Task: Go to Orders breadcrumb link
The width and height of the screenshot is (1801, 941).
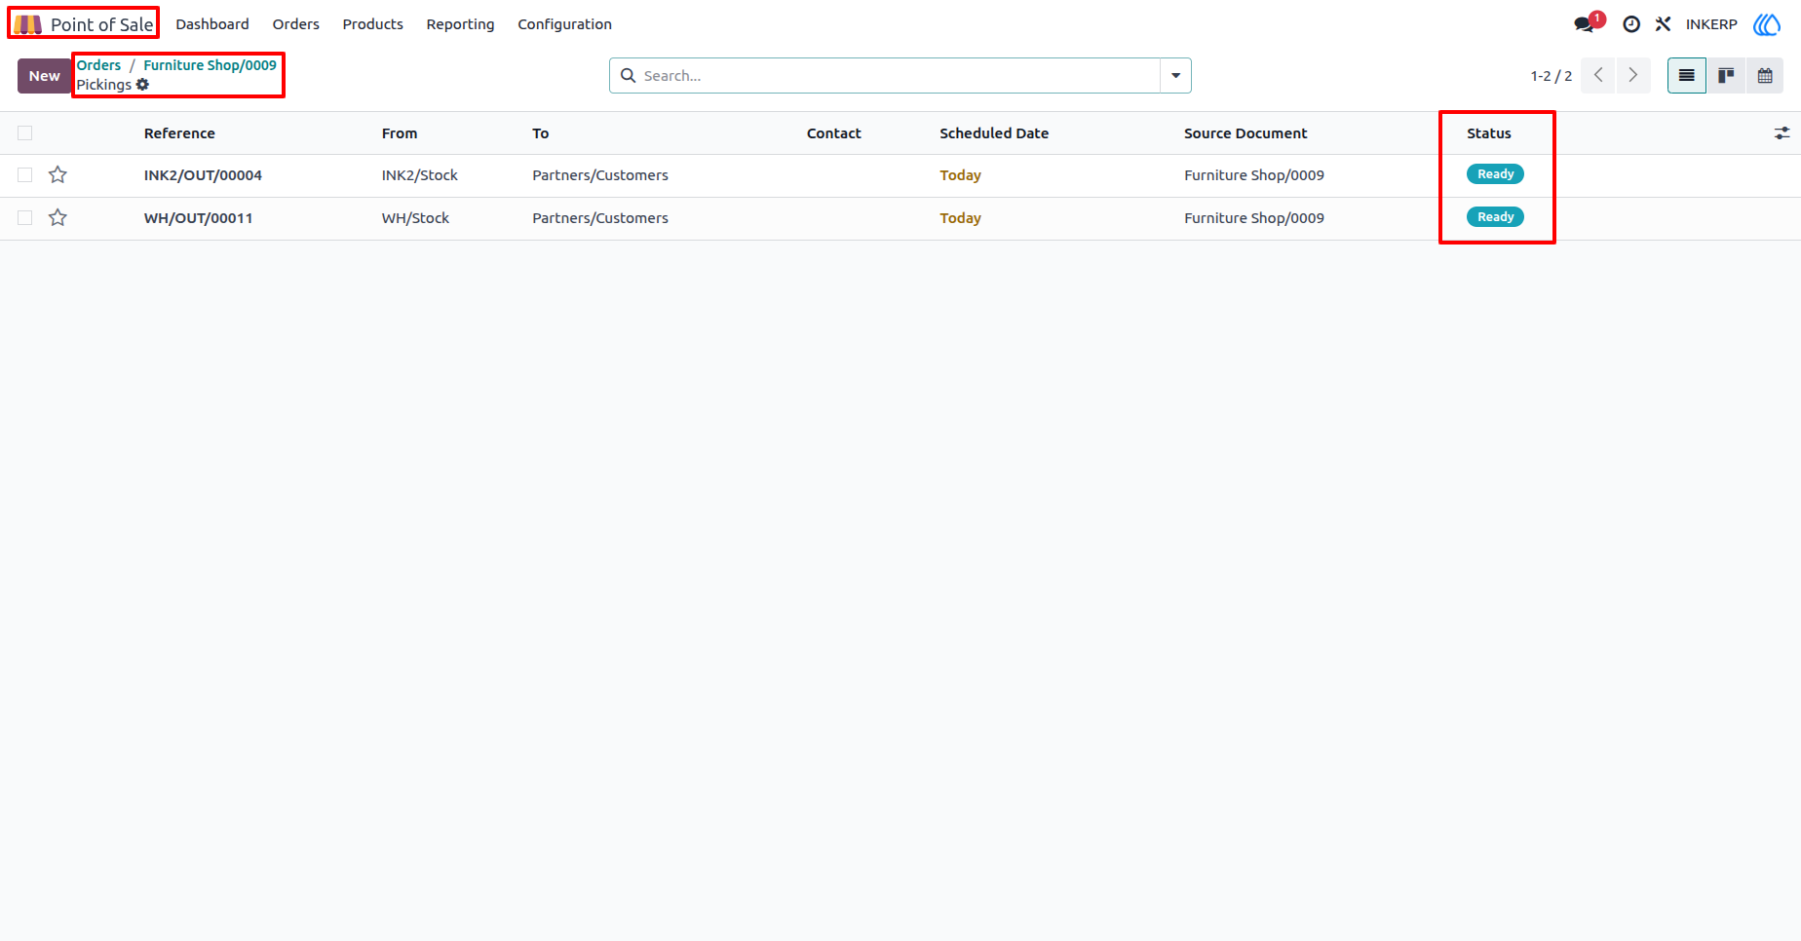Action: (x=98, y=65)
